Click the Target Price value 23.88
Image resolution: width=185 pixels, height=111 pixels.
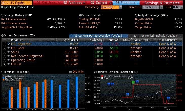179,27
